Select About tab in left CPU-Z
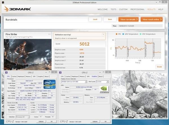This screenshot has width=169, height=125. point(46,76)
